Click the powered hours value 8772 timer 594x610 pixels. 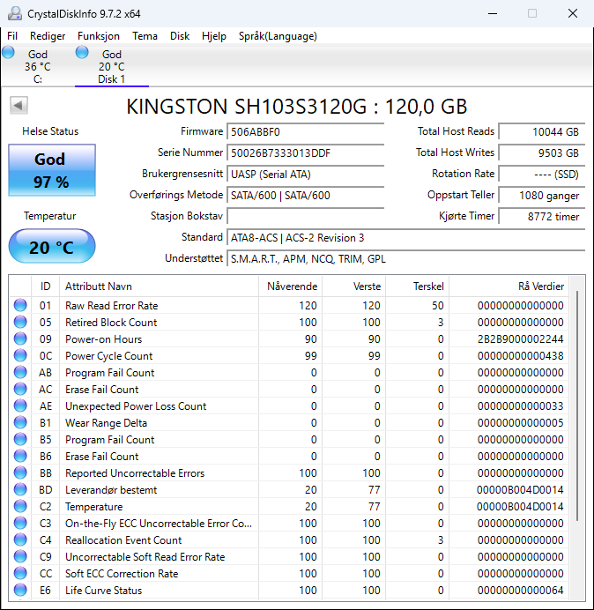(x=542, y=216)
